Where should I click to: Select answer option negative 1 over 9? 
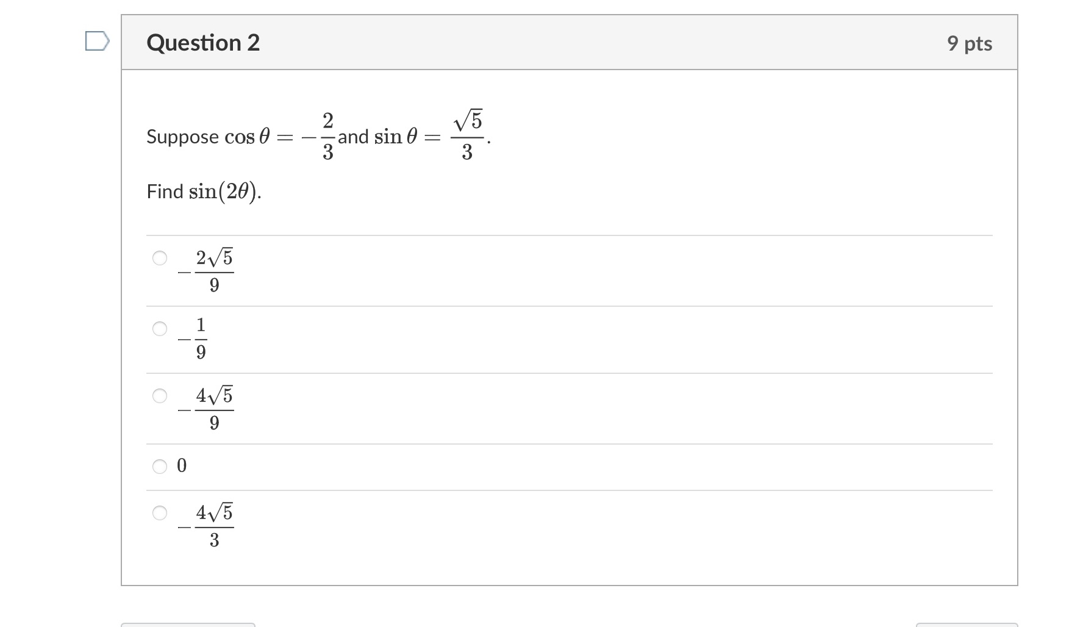[160, 328]
